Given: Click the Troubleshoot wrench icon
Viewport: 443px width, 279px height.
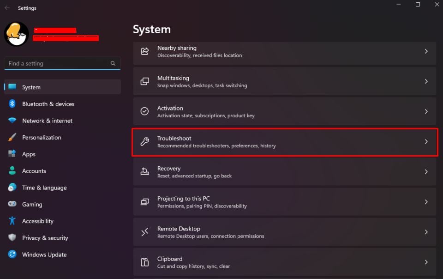Looking at the screenshot, I should click(145, 142).
